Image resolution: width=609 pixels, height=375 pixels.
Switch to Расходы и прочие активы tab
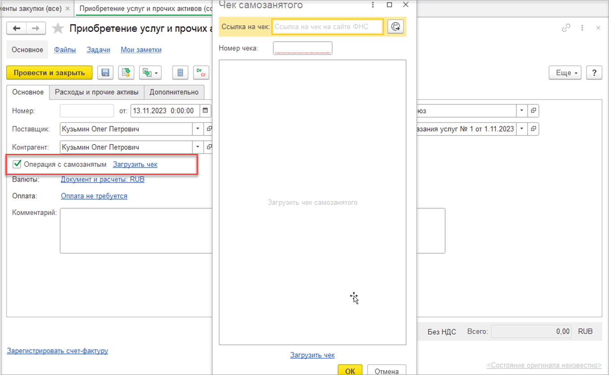[97, 92]
